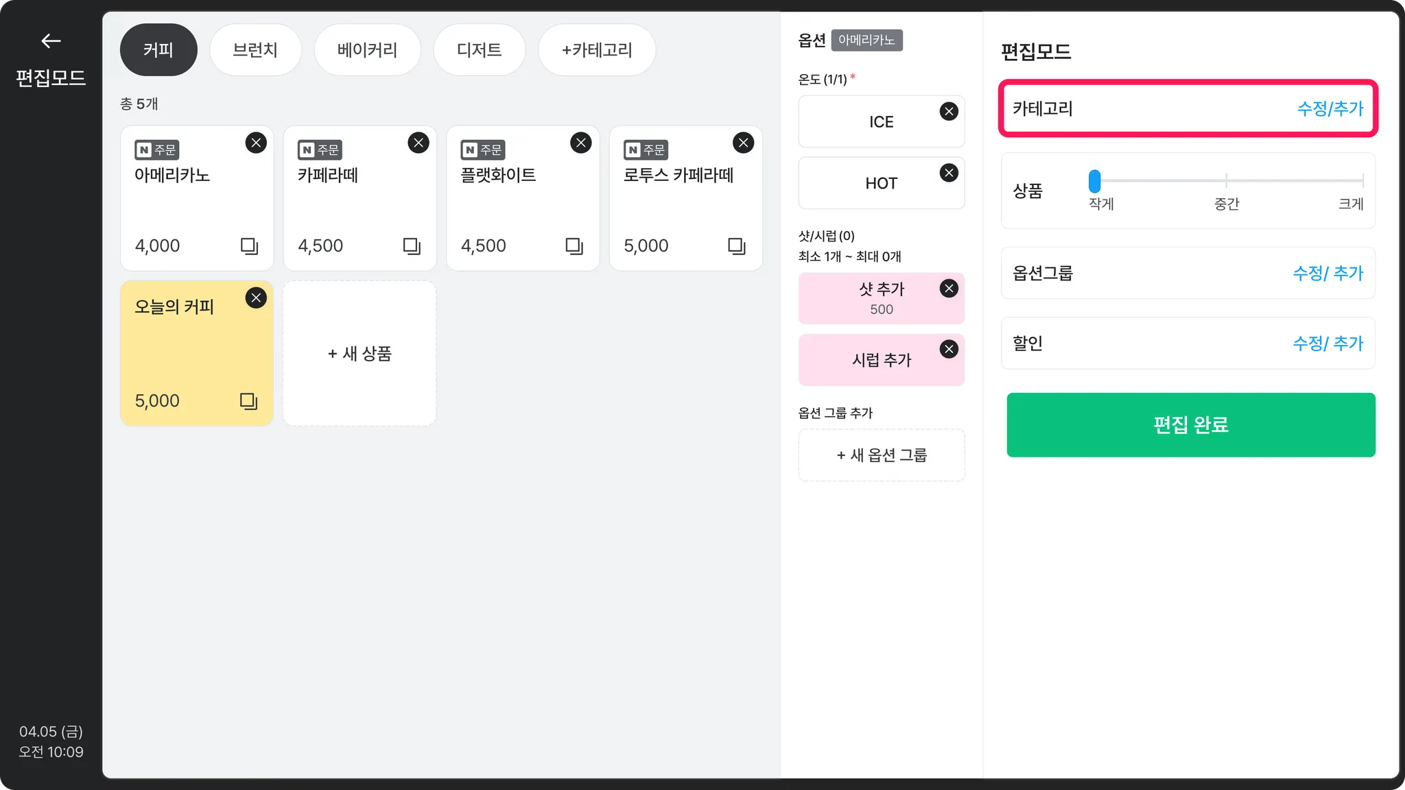Select the HOT temperature option
1405x790 pixels.
point(881,183)
